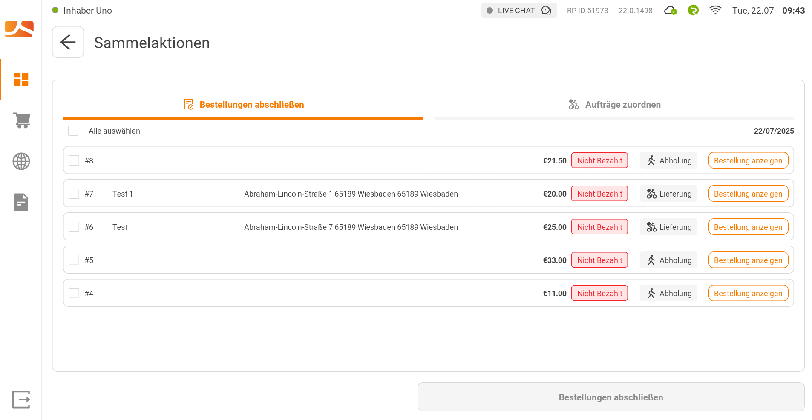Viewport: 812px width, 420px height.
Task: Open the LIVE CHAT button
Action: coord(519,11)
